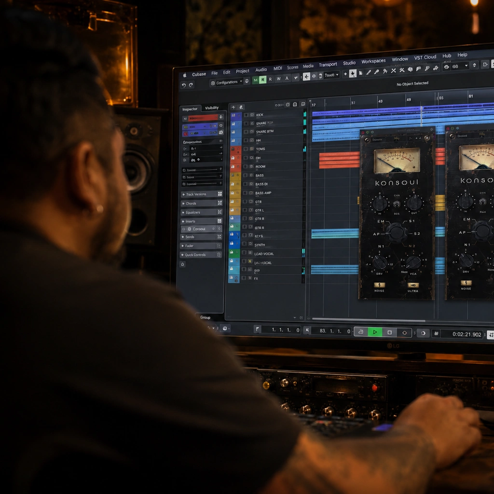494x494 pixels.
Task: Click the Quick Controls section knob icon
Action: [x=220, y=255]
